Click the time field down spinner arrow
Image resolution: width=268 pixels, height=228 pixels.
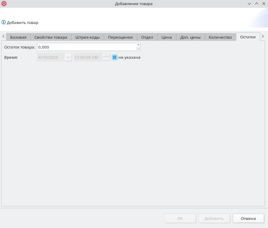(106, 59)
